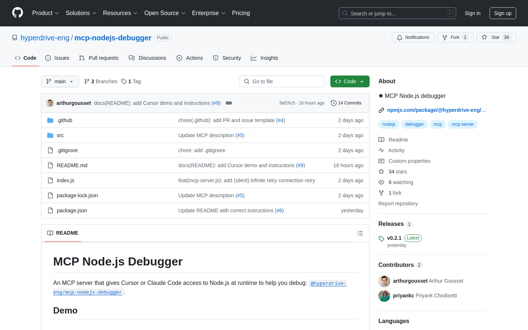This screenshot has height=330, width=528.
Task: Select the nodejs topic tag
Action: tap(389, 124)
